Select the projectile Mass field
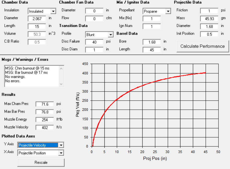230x169 pixels. click(x=209, y=18)
